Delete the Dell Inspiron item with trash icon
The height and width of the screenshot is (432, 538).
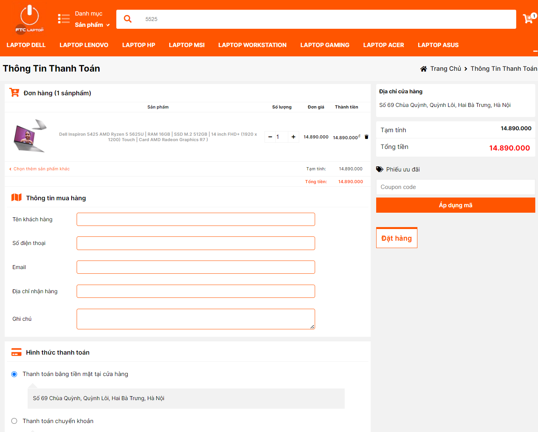pos(366,137)
